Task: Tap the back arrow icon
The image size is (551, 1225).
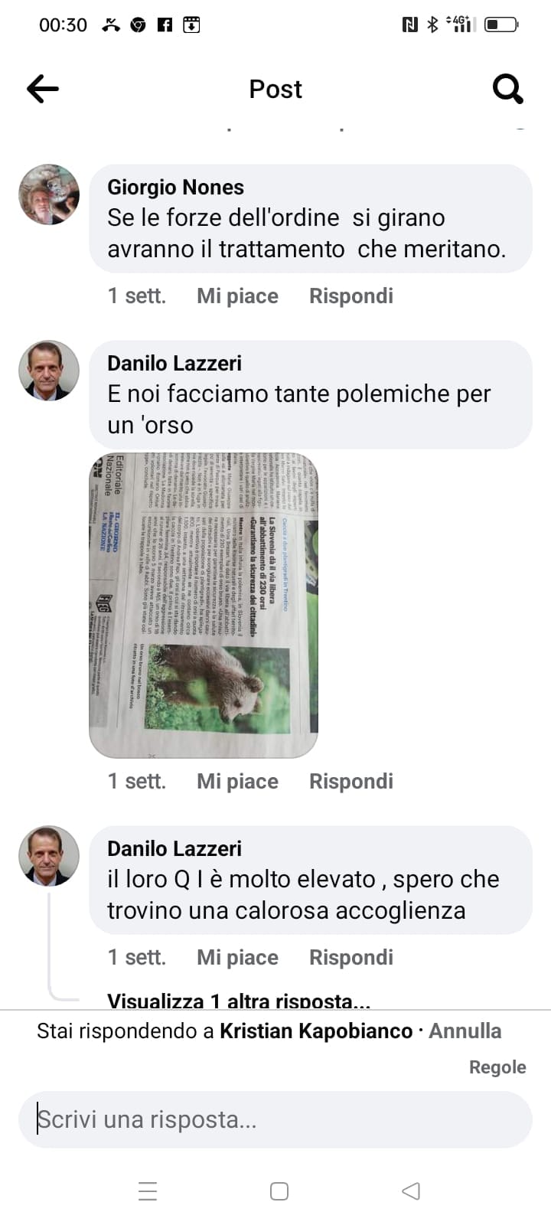Action: pyautogui.click(x=43, y=89)
